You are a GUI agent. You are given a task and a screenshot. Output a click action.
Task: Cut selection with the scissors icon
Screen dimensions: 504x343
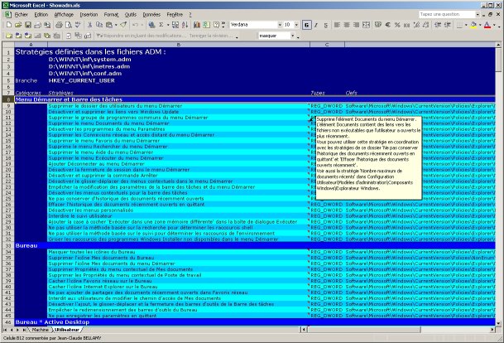90,25
